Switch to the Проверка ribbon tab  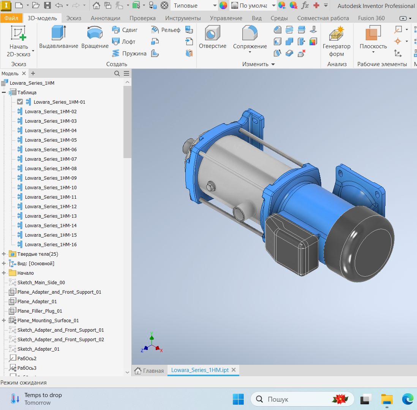pyautogui.click(x=142, y=18)
